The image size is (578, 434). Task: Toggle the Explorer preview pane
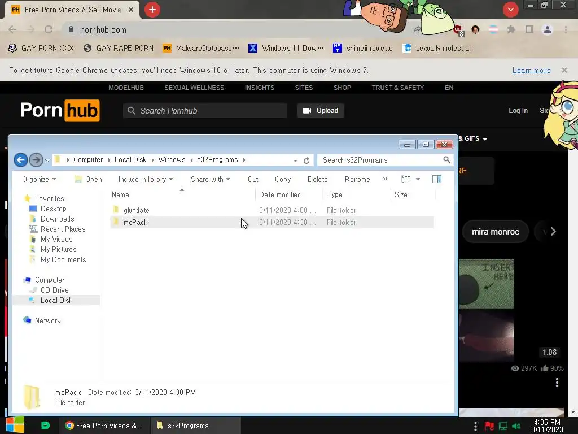[437, 179]
